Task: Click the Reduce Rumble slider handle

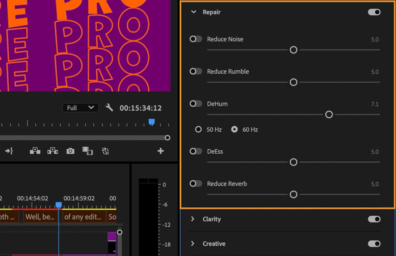Action: (x=293, y=82)
